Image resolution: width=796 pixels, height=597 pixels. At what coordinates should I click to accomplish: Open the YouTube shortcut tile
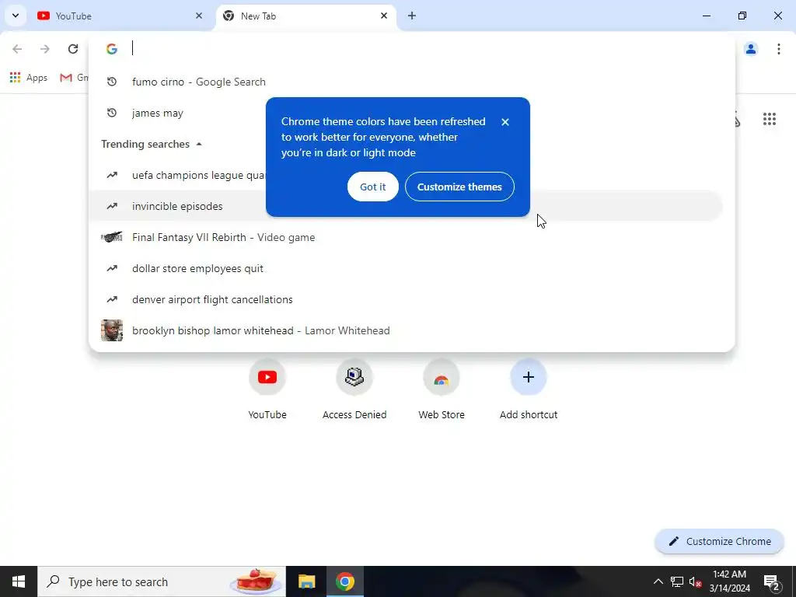[x=267, y=390]
